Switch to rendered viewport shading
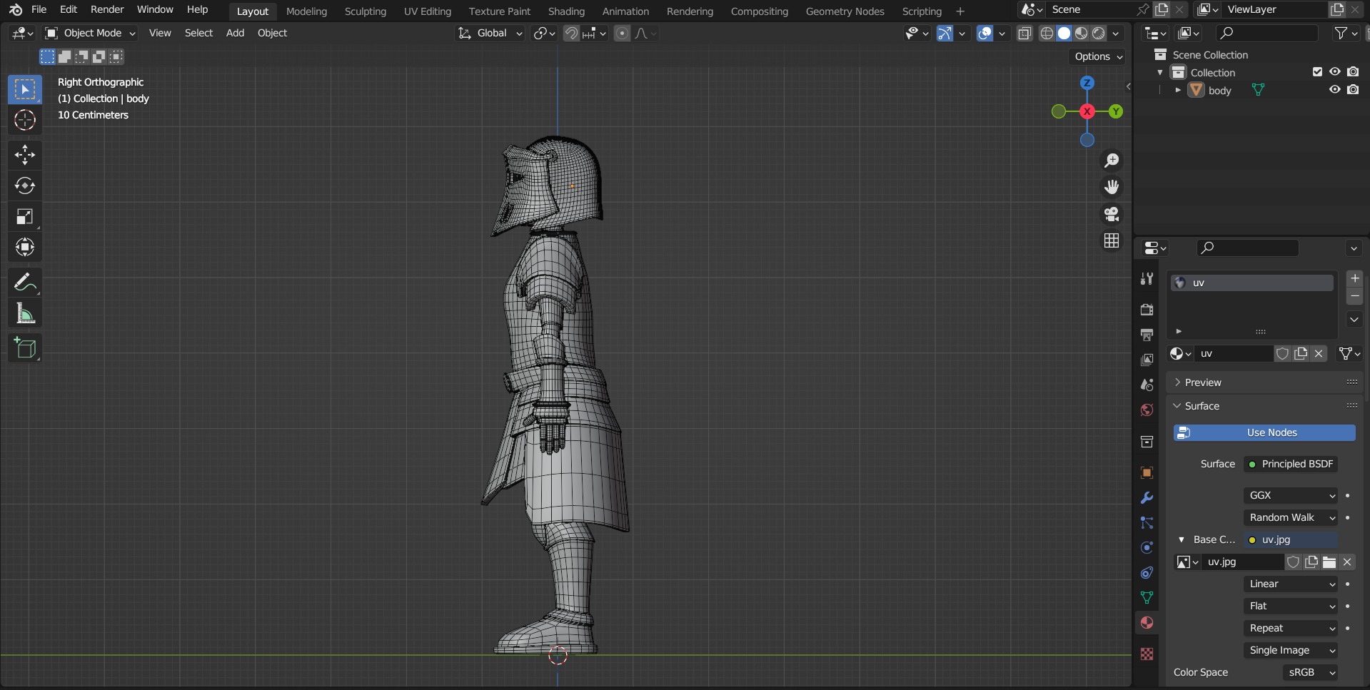 1099,34
